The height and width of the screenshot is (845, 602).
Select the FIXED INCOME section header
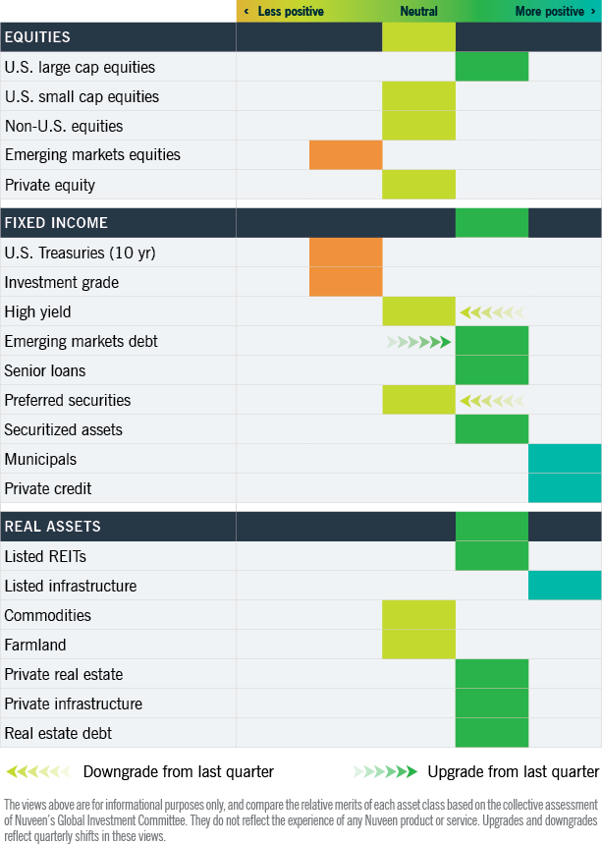point(56,223)
